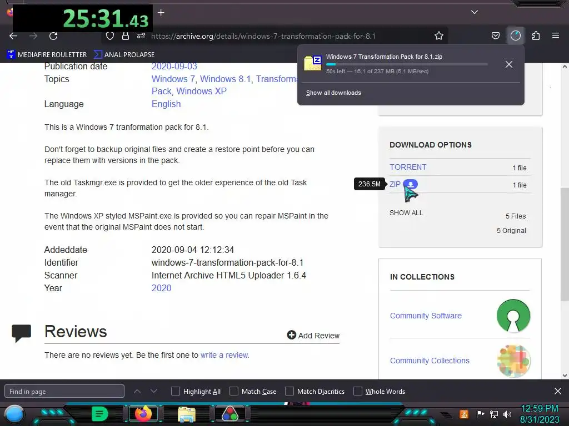569x426 pixels.
Task: Click the Community Collections thumbnail
Action: point(513,361)
